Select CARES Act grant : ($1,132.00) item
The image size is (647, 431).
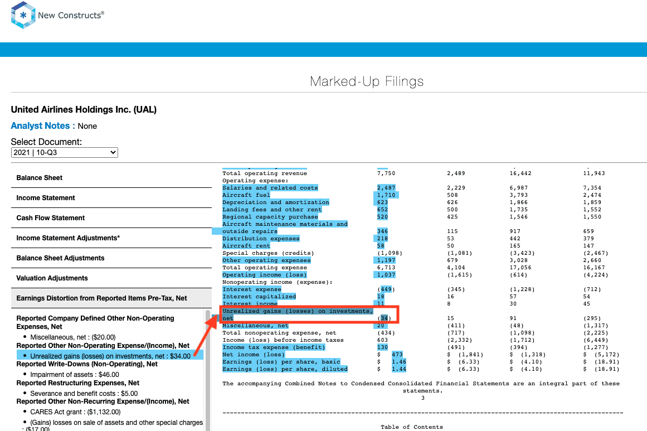(75, 412)
